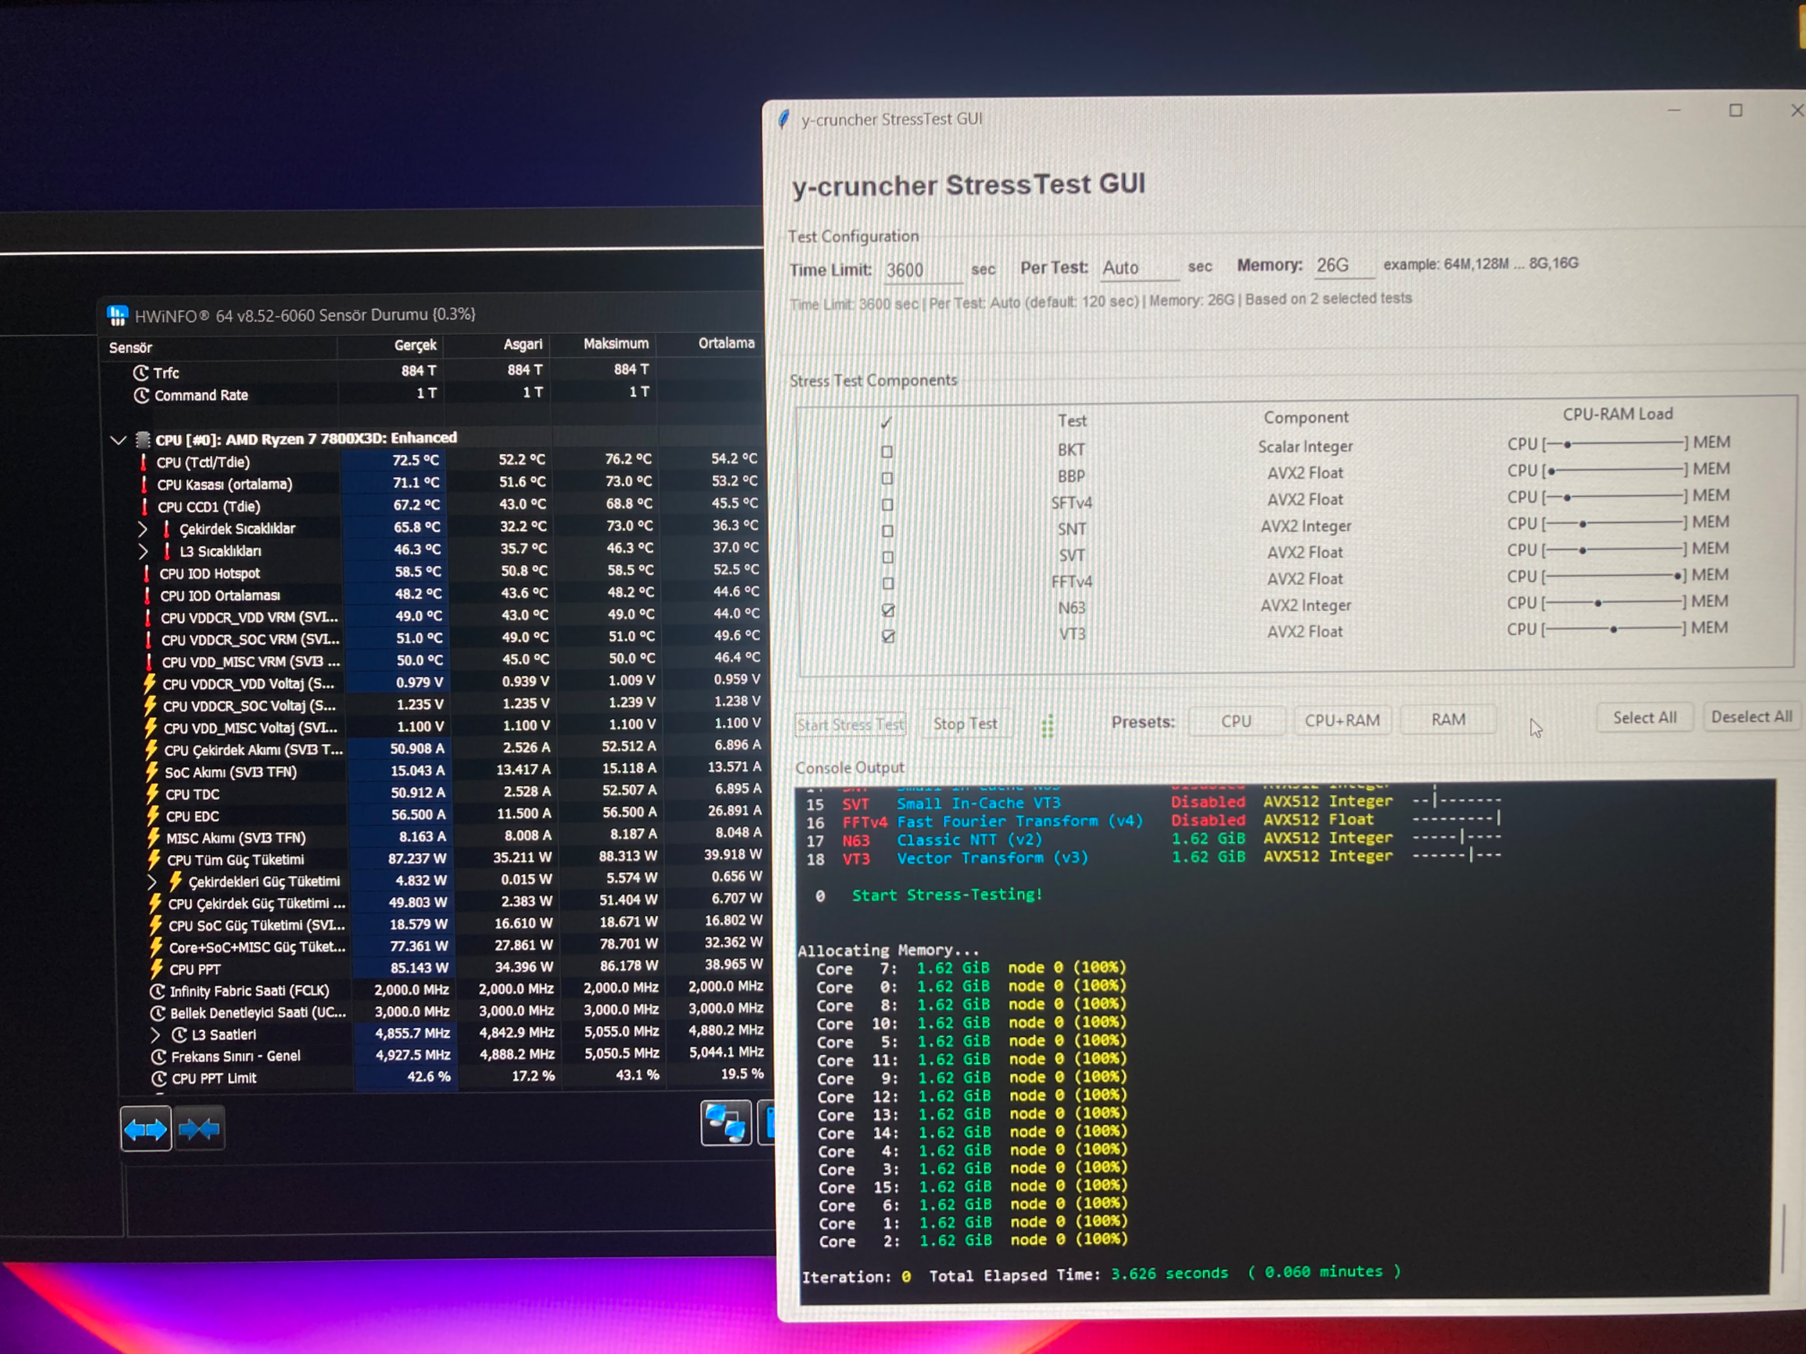This screenshot has height=1354, width=1806.
Task: Select the "CPU Çekirdek Akımı" sensor row
Action: pyautogui.click(x=453, y=749)
